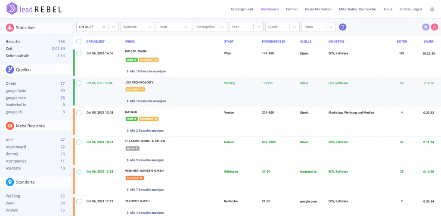441x216 pixels.
Task: Select the IT Labxo GmbH row checkbox
Action: (x=79, y=142)
